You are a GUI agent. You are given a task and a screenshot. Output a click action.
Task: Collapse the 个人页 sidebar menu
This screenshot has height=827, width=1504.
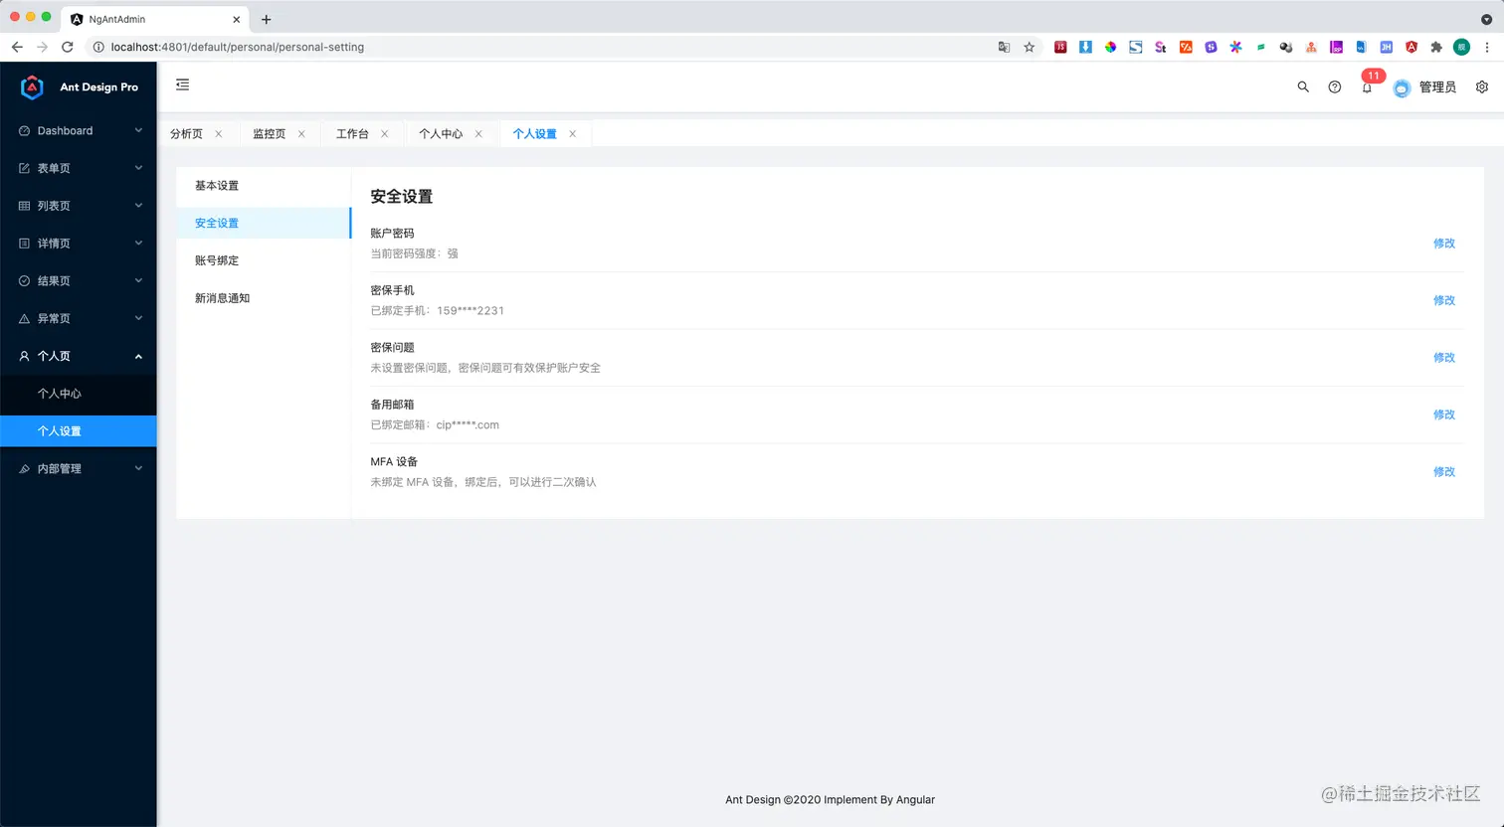point(79,356)
